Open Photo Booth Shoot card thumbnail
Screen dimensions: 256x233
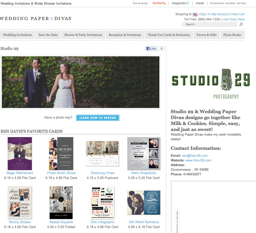[x=61, y=153]
